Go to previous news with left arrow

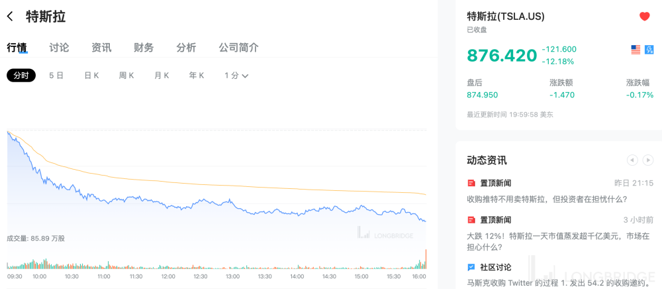pos(632,160)
